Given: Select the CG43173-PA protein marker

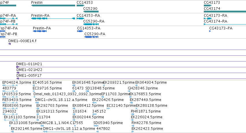Looking at the screenshot, I should (x=210, y=31).
